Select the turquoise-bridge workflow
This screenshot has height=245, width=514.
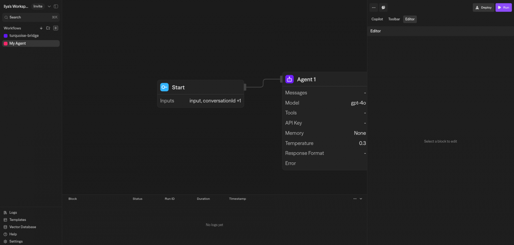click(24, 36)
